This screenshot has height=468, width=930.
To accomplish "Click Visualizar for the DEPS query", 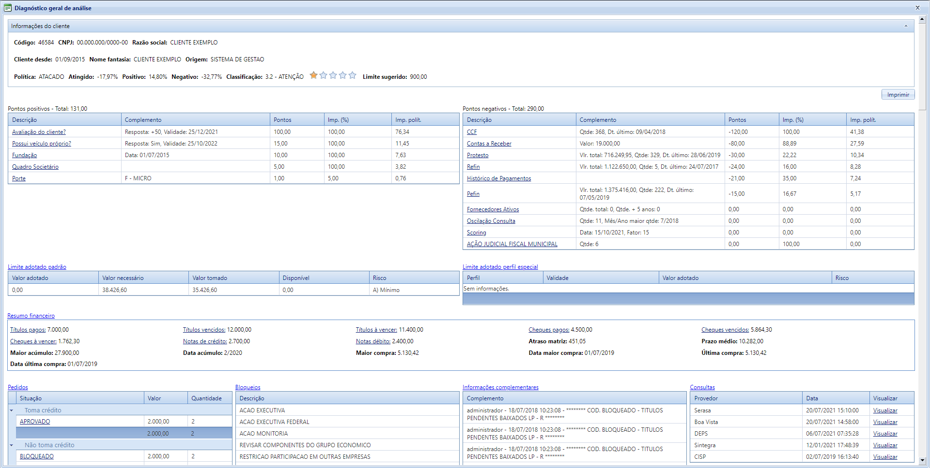I will 885,434.
